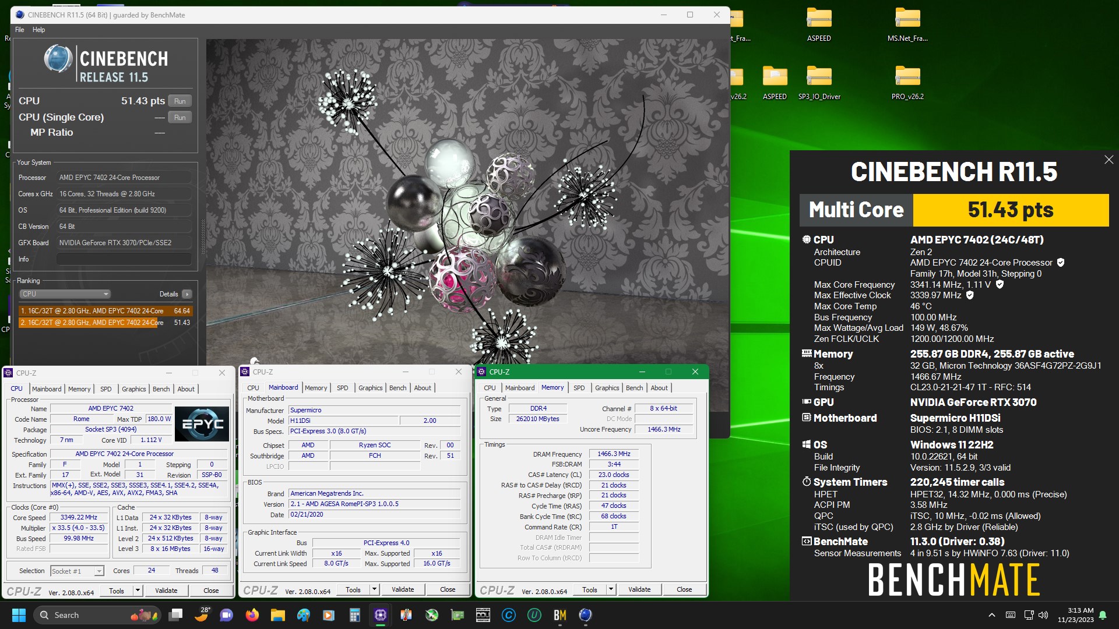Click the OS Windows icon in BenchMate
The width and height of the screenshot is (1119, 629).
click(x=807, y=444)
